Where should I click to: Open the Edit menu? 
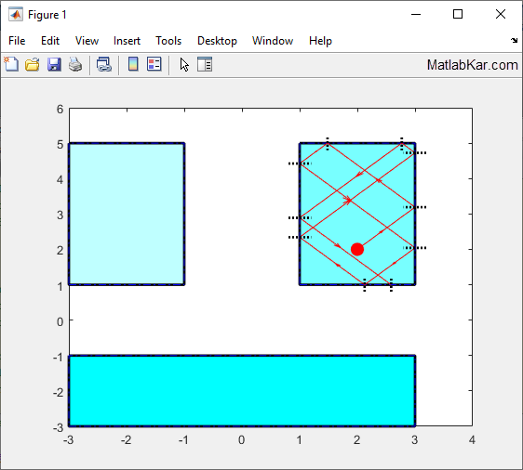click(50, 41)
